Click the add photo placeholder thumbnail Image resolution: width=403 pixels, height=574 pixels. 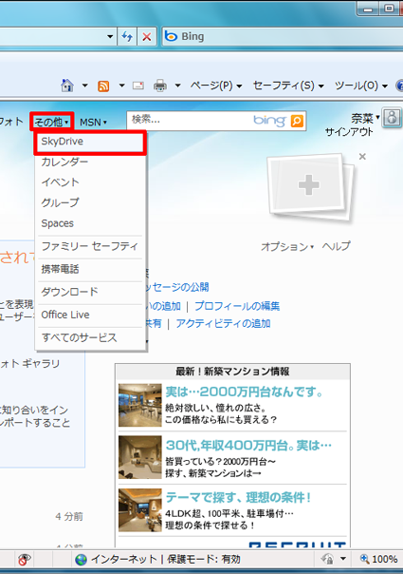click(x=309, y=185)
